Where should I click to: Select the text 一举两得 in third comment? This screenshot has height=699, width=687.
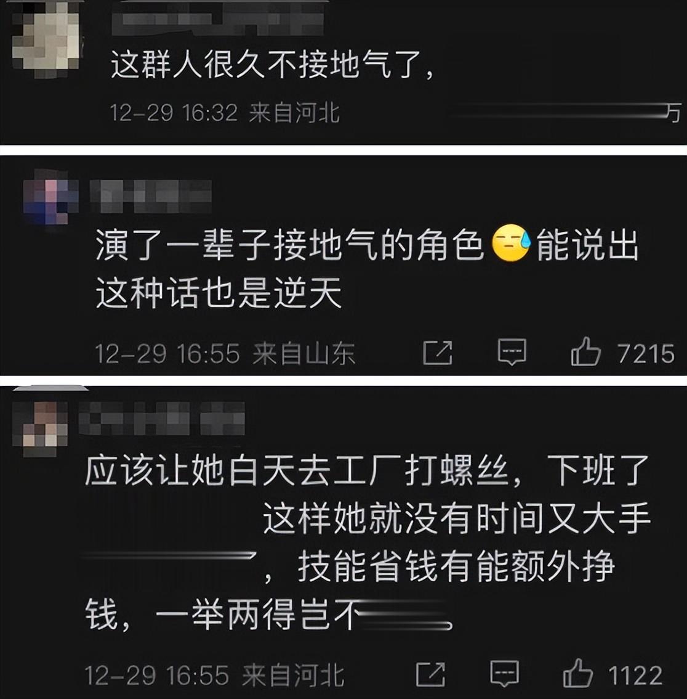[226, 615]
